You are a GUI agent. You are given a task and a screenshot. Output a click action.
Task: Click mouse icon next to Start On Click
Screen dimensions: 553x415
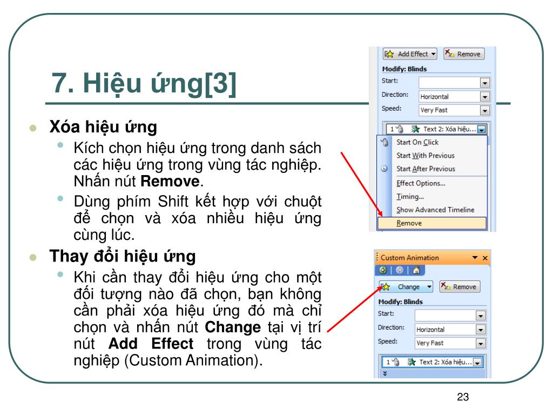click(x=385, y=142)
